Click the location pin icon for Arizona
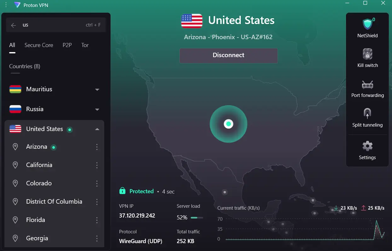Image resolution: width=392 pixels, height=251 pixels. (15, 147)
